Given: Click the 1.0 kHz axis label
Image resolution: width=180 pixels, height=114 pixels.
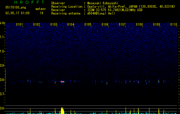Looking at the screenshot, I should [3, 51].
